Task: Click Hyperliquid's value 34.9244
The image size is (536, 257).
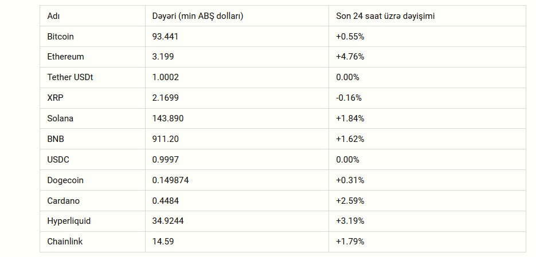Action: pos(168,221)
